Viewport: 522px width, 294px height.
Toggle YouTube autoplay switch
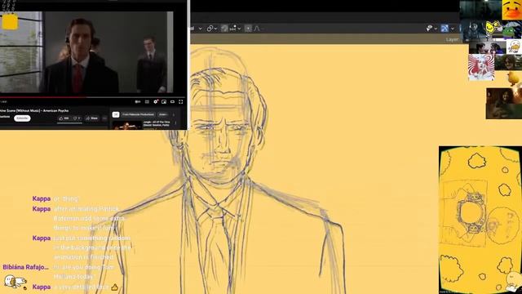click(x=138, y=101)
